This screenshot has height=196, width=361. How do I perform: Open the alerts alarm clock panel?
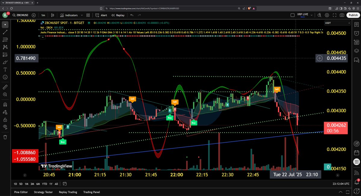(x=356, y=33)
